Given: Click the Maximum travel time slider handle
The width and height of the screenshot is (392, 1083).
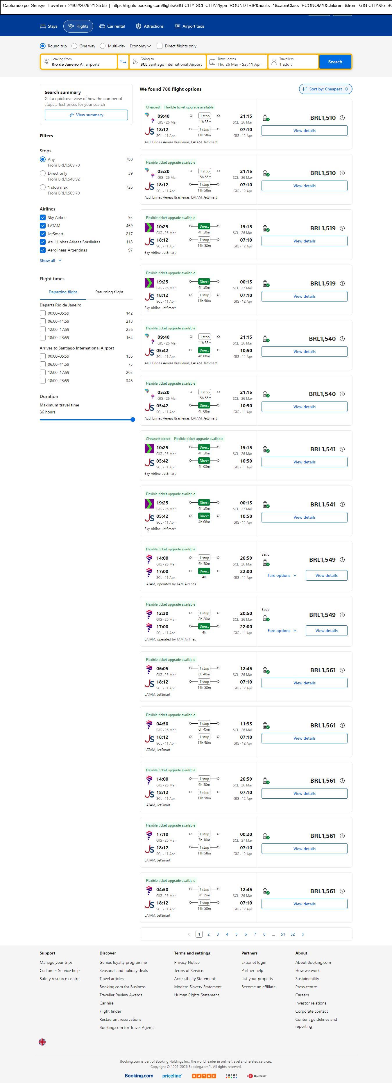Looking at the screenshot, I should point(133,420).
